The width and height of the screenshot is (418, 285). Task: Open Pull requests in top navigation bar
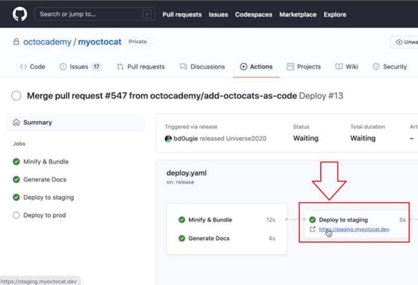pos(182,15)
